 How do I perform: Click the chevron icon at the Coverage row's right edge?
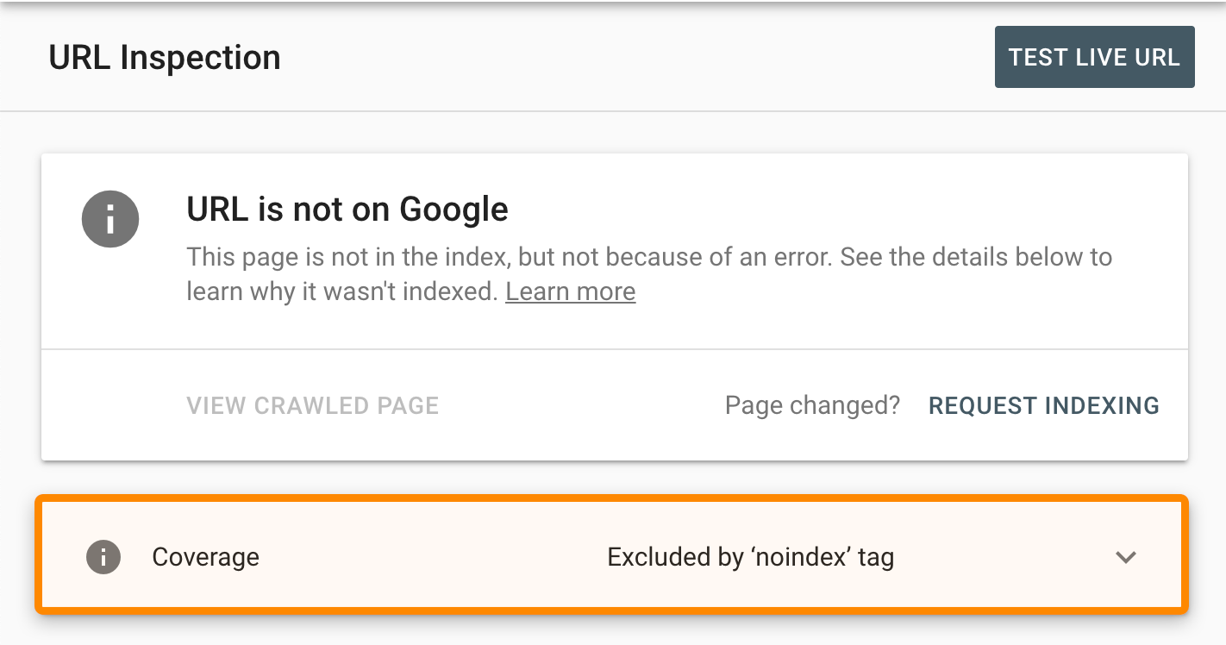tap(1126, 558)
